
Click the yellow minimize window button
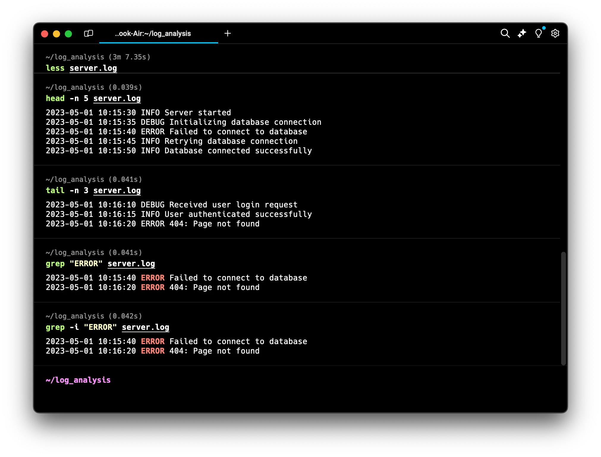click(56, 34)
